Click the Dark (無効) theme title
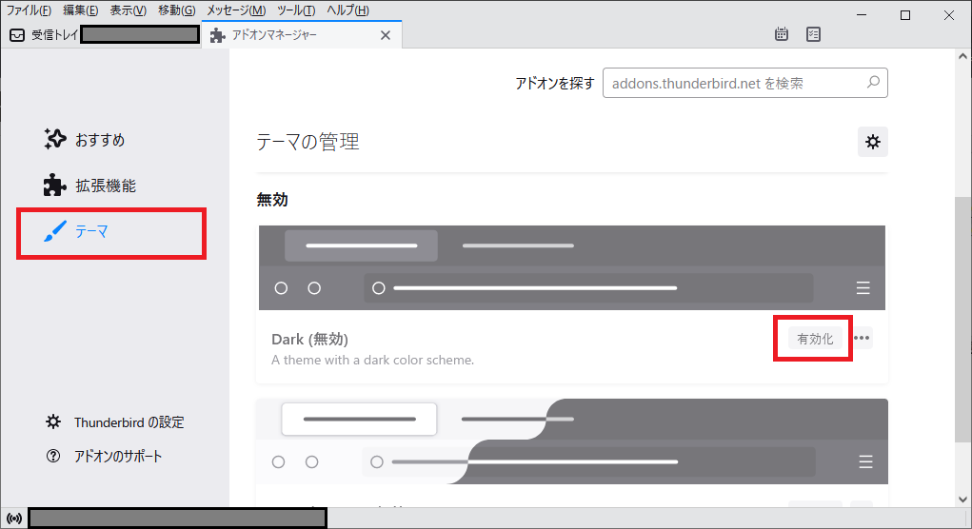 (310, 339)
